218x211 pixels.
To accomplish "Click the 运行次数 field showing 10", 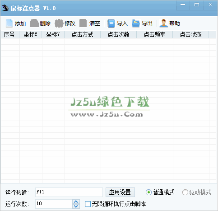I will click(x=54, y=204).
